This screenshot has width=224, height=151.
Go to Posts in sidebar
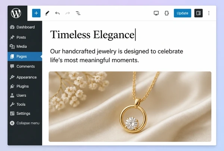[25, 37]
